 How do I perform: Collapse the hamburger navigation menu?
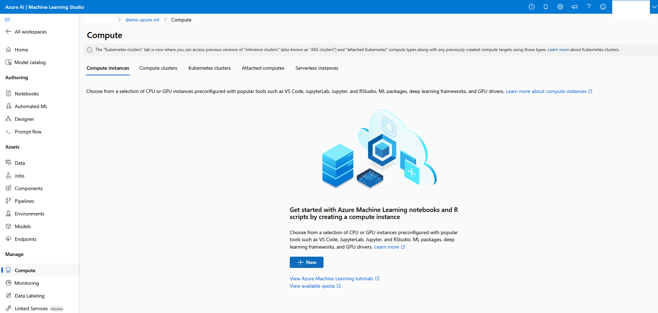coord(7,20)
